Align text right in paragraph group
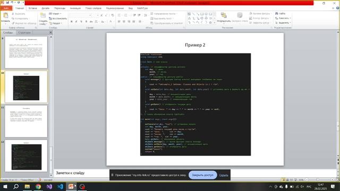The width and height of the screenshot is (340, 191). [x=129, y=21]
